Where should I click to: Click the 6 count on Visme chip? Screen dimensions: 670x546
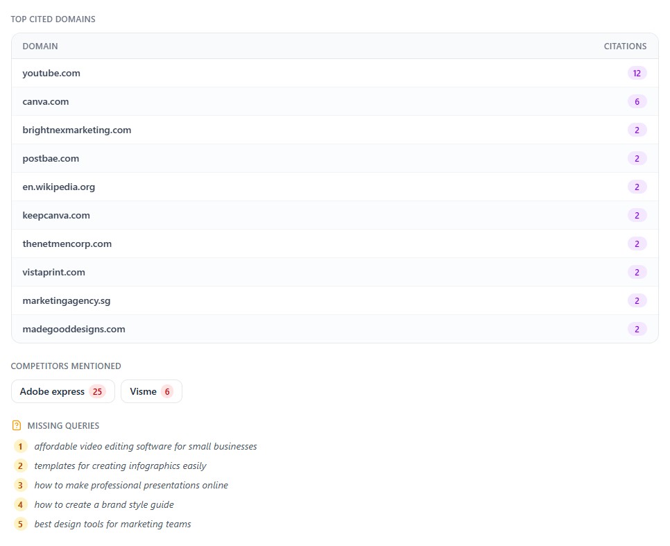(167, 391)
